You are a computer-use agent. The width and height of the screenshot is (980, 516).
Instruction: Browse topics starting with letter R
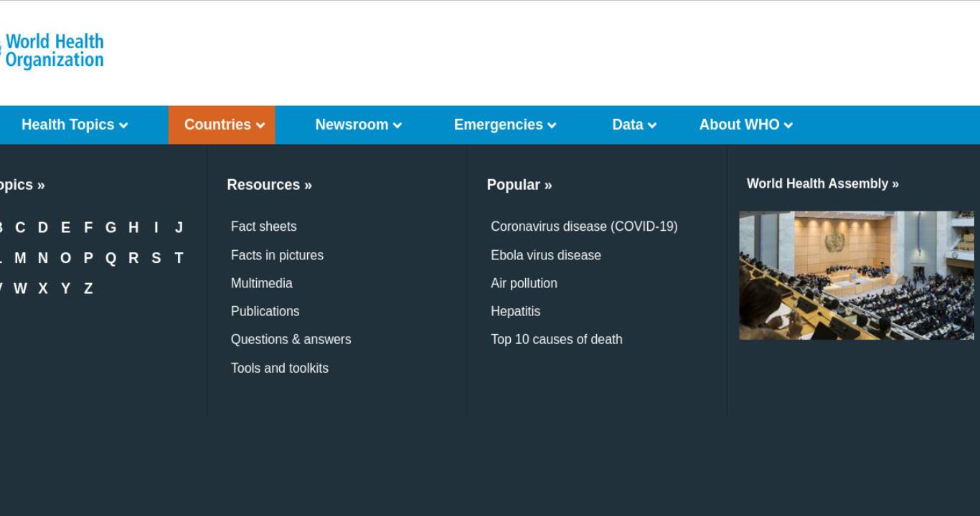(x=133, y=258)
